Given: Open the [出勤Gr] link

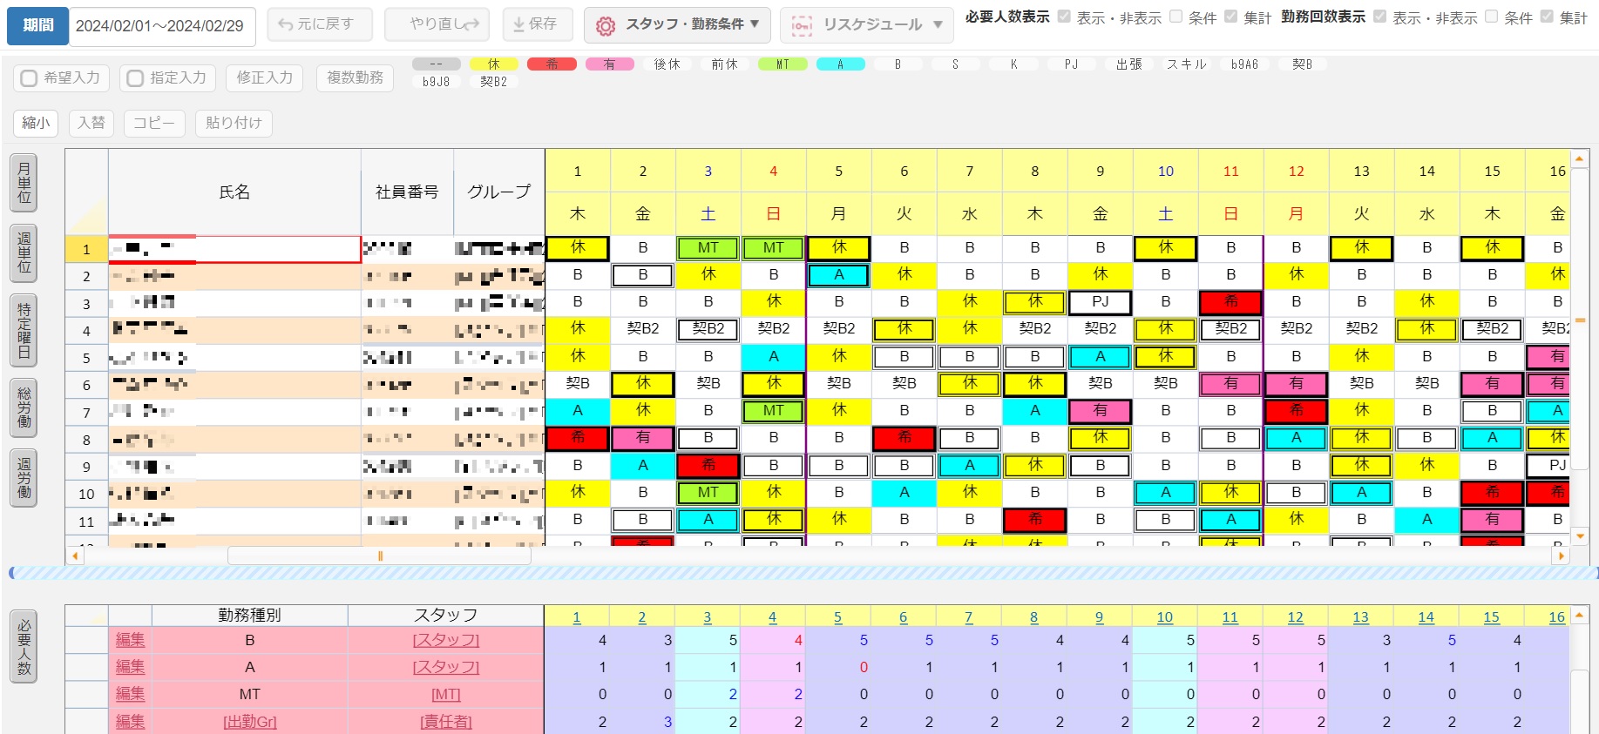Looking at the screenshot, I should tap(250, 722).
